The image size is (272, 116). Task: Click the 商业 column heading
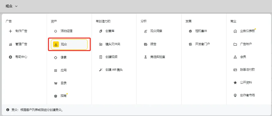click(x=233, y=21)
